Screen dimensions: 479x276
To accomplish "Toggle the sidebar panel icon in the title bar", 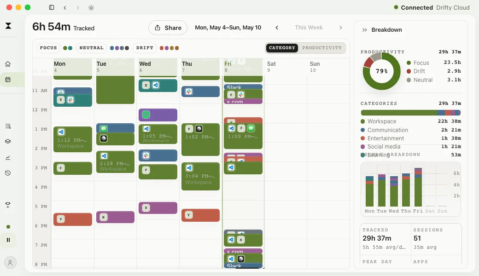I will pyautogui.click(x=52, y=7).
